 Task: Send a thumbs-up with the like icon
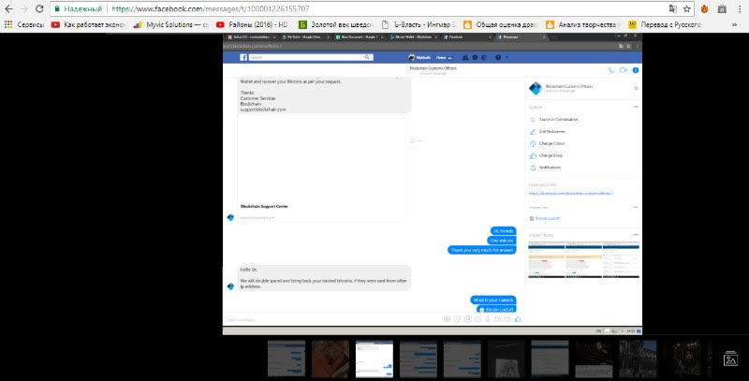pos(518,319)
